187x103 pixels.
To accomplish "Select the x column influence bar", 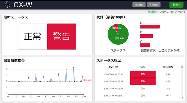I will point(150,27).
